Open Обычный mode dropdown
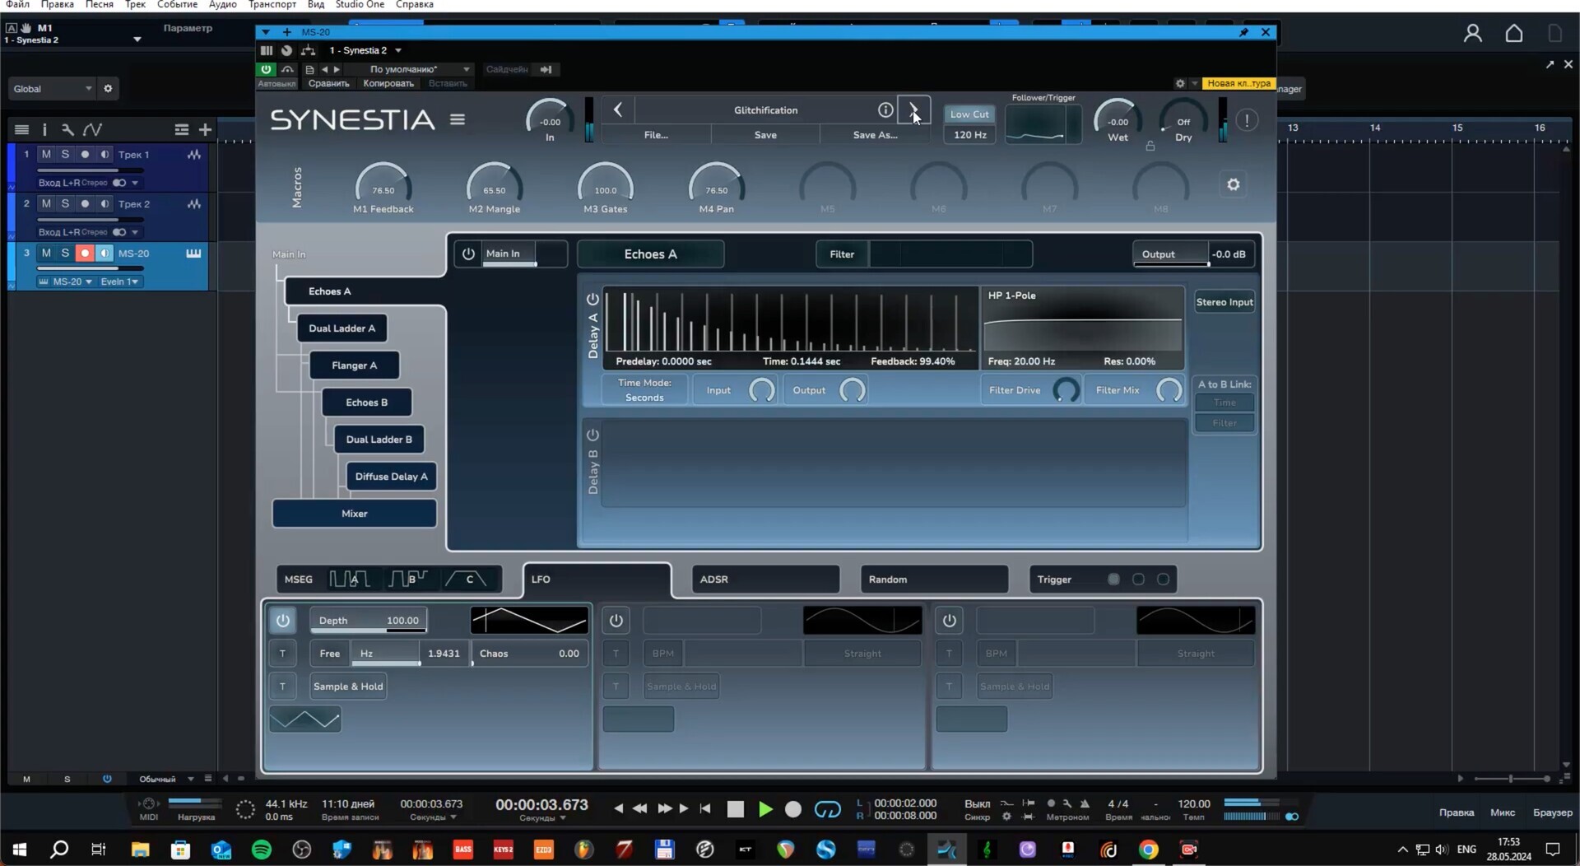Image resolution: width=1580 pixels, height=866 pixels. pyautogui.click(x=166, y=779)
